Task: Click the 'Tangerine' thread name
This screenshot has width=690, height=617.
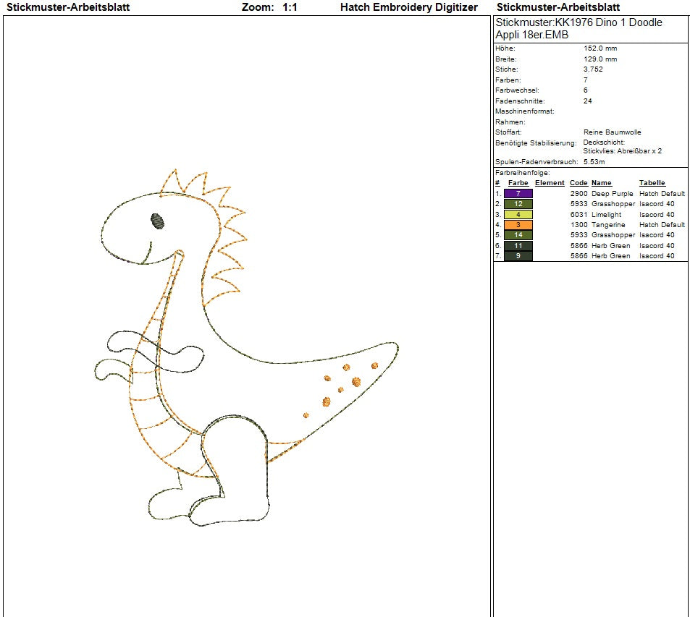Action: coord(608,225)
